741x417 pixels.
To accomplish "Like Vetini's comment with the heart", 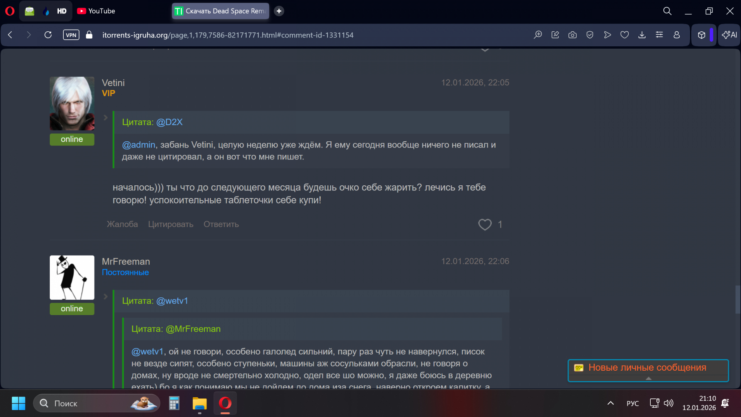I will tap(485, 224).
